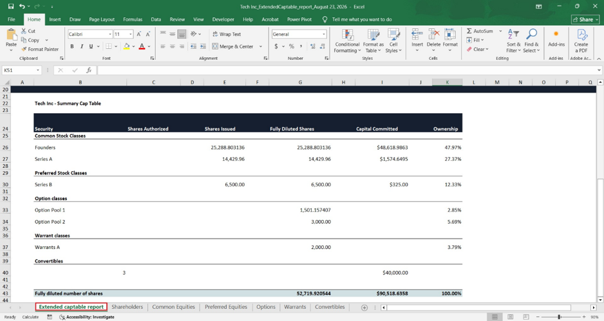604x321 pixels.
Task: Click the Copy icon
Action: pos(24,40)
